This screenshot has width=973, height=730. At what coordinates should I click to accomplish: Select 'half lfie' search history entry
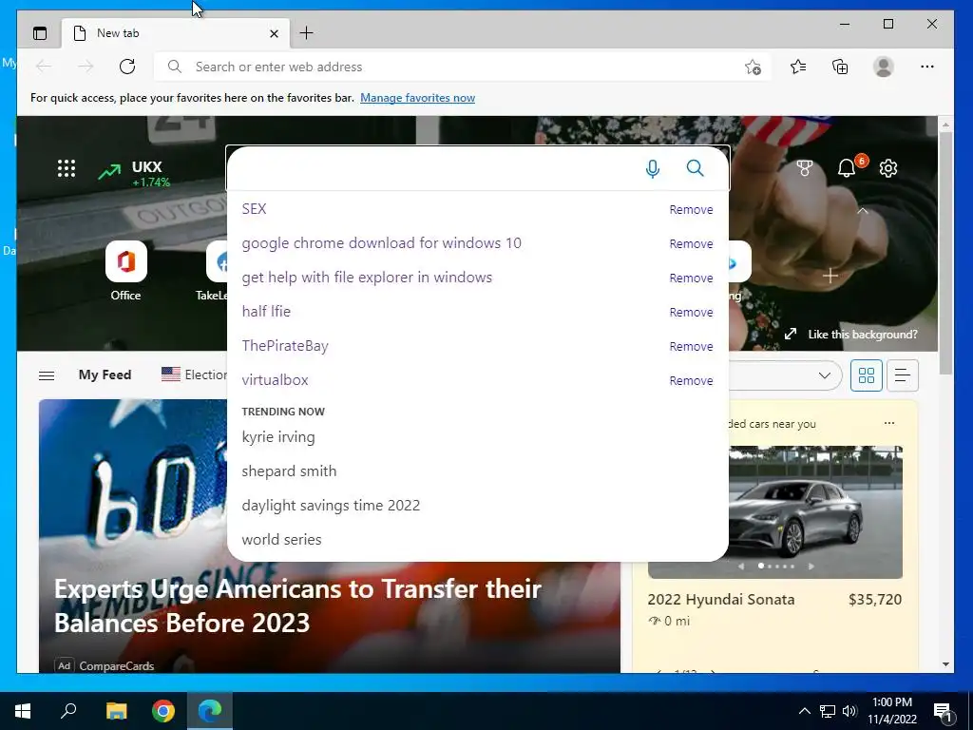[266, 311]
